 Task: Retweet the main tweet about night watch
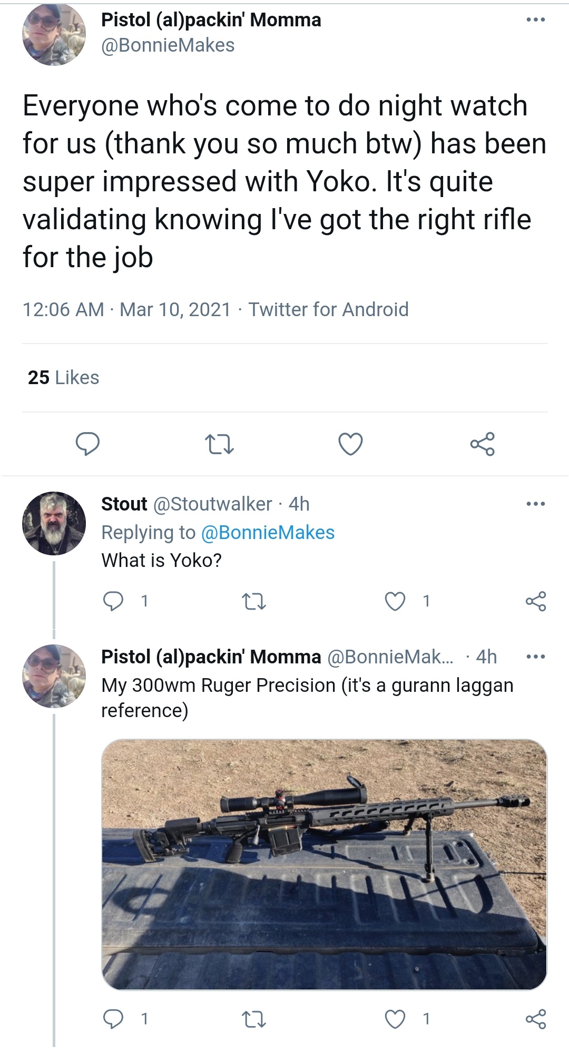(219, 444)
